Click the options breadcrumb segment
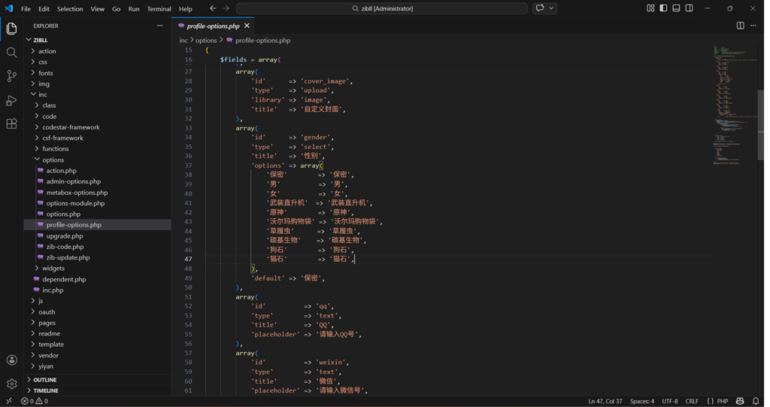 (206, 41)
